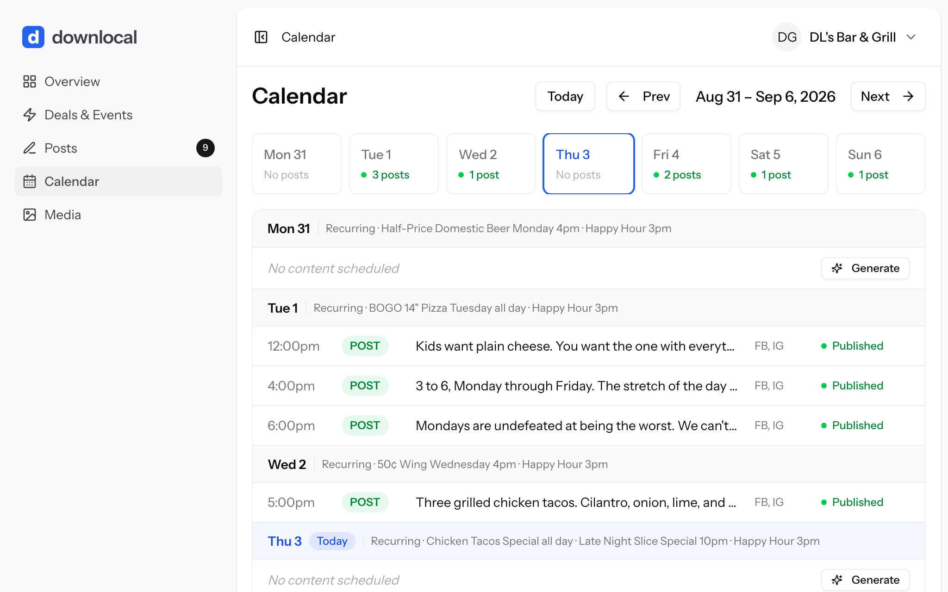
Task: Click sparkle icon in Thu 3 Generate
Action: click(x=837, y=580)
